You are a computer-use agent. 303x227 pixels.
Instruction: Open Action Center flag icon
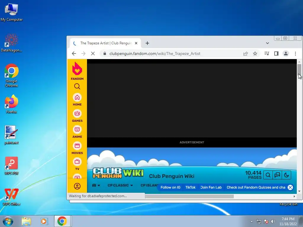(266, 221)
